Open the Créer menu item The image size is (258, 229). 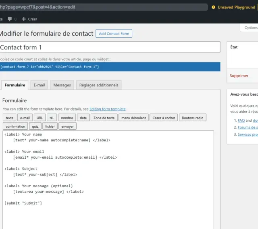(29, 19)
